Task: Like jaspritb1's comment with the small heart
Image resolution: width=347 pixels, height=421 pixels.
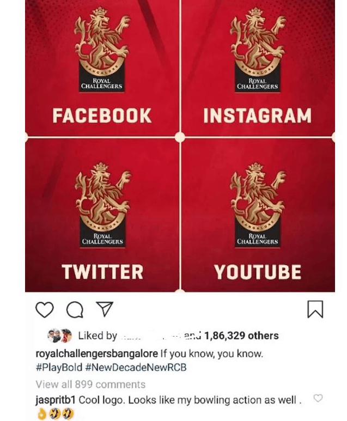Action: tap(318, 398)
